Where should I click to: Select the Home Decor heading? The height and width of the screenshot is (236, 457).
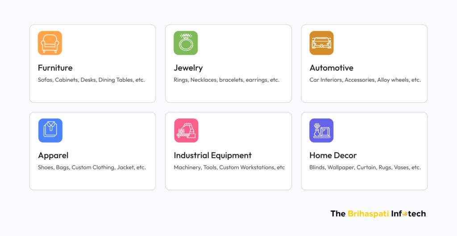point(333,155)
